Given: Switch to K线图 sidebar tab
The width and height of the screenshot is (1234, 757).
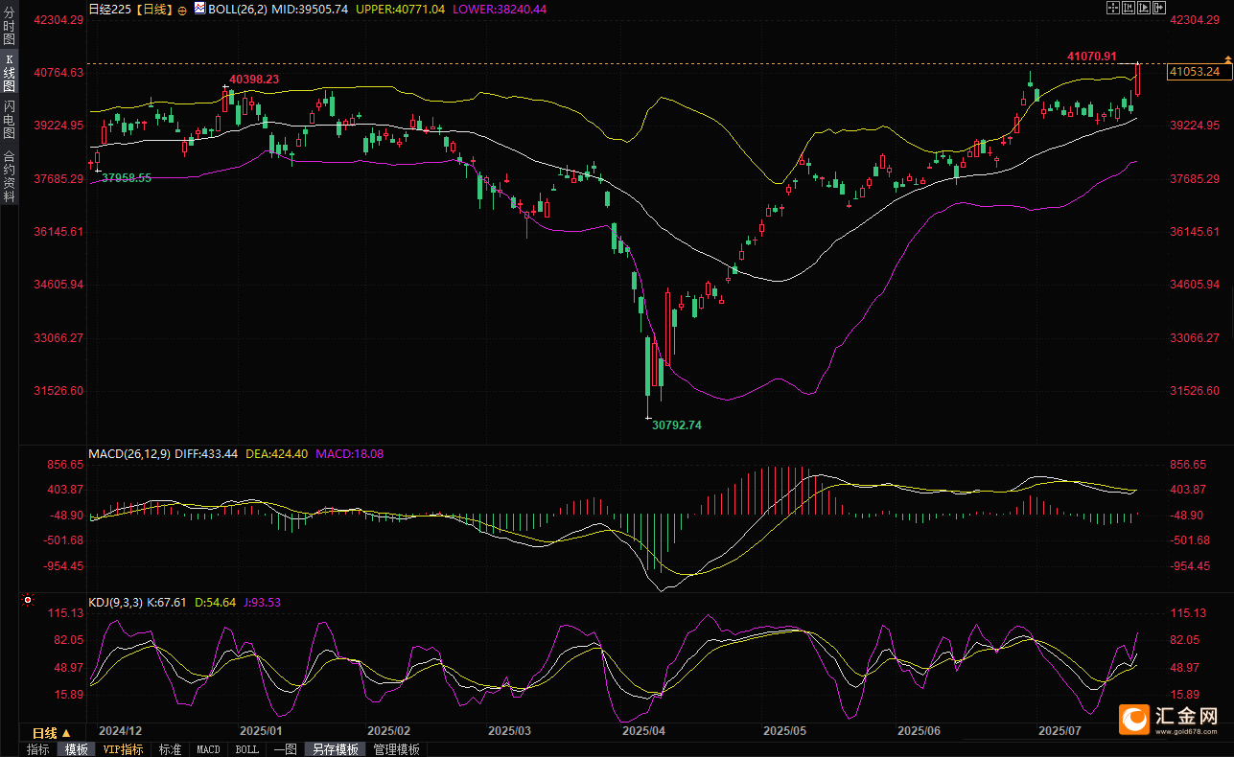Looking at the screenshot, I should click(x=9, y=73).
